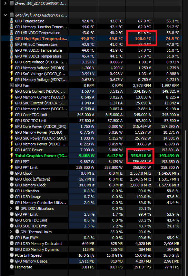188x276 pixels.
Task: Click the thermometer icon for GPU VR VDDIO Temperature
Action: (x=12, y=50)
